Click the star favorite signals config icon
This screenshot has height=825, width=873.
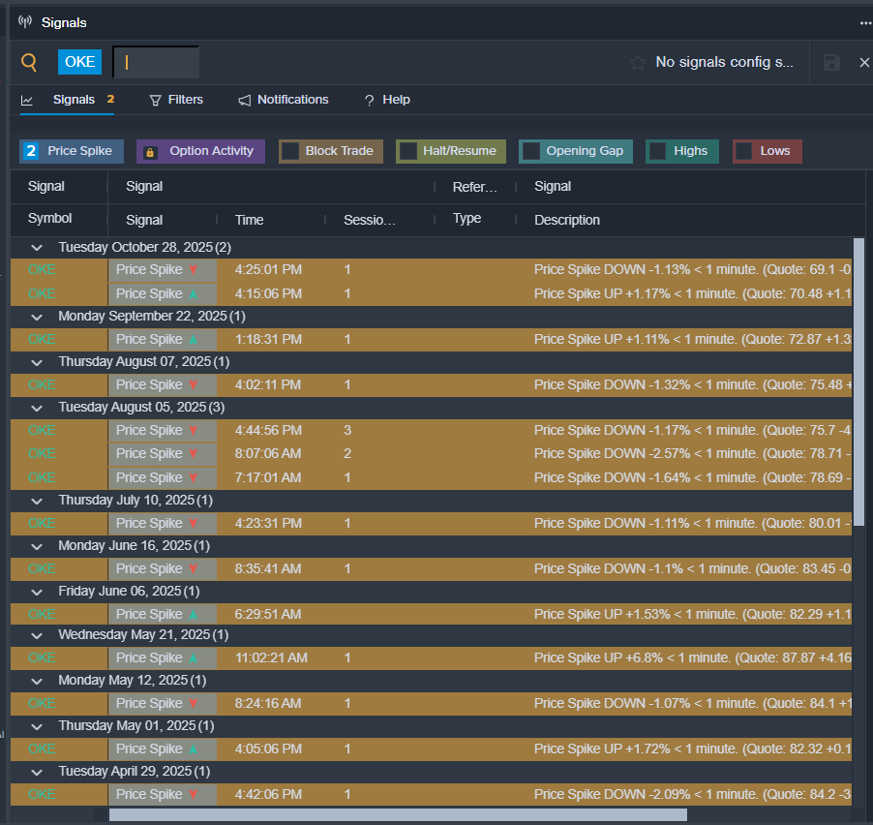pos(638,62)
